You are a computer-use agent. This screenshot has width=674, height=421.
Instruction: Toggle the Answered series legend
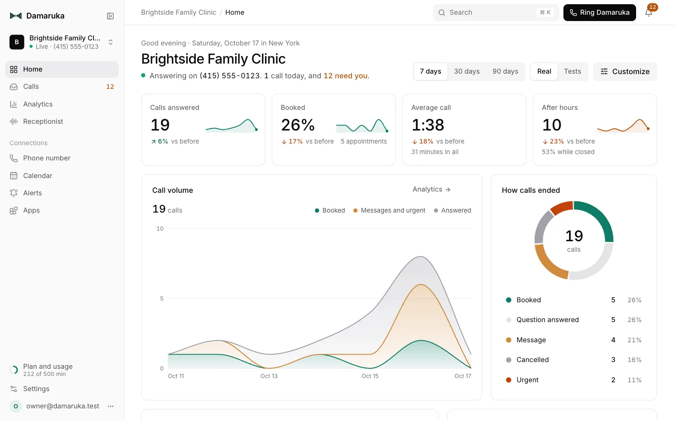coord(452,210)
